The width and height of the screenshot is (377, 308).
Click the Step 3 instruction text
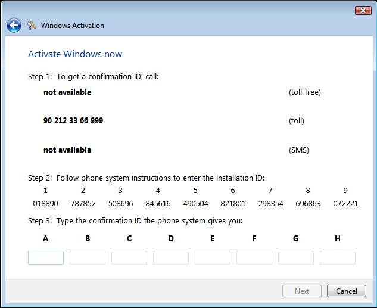(x=135, y=220)
